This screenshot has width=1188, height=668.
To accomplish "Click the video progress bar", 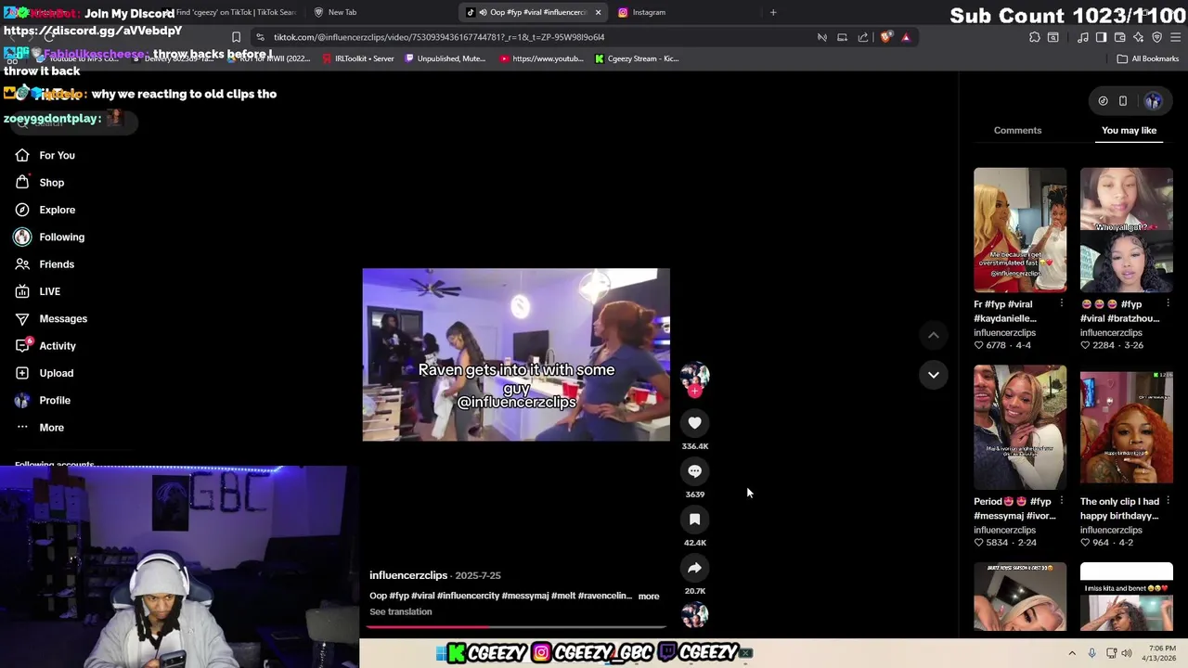I will (515, 627).
